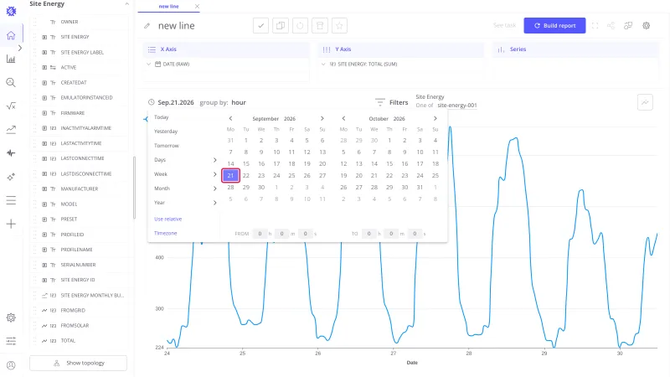Screen dimensions: 670x377
Task: Choose Tomorrow in date presets
Action: coord(167,146)
